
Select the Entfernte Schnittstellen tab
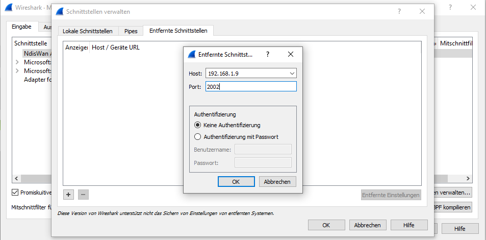(178, 31)
